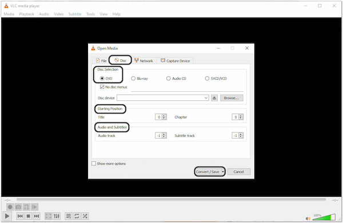Viewport: 343px width, 223px height.
Task: Select the DVD radio button
Action: point(102,78)
